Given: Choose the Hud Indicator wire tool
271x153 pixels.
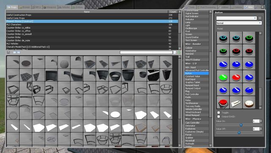Looking at the screenshot, I should tap(196, 16).
